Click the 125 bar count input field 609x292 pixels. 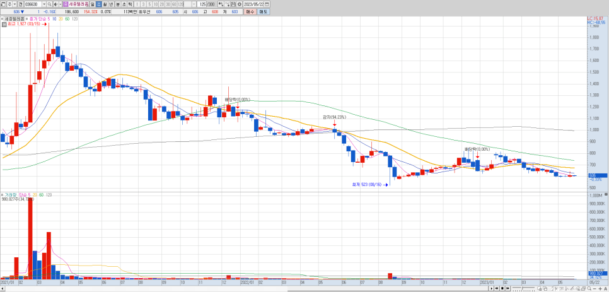pyautogui.click(x=202, y=4)
